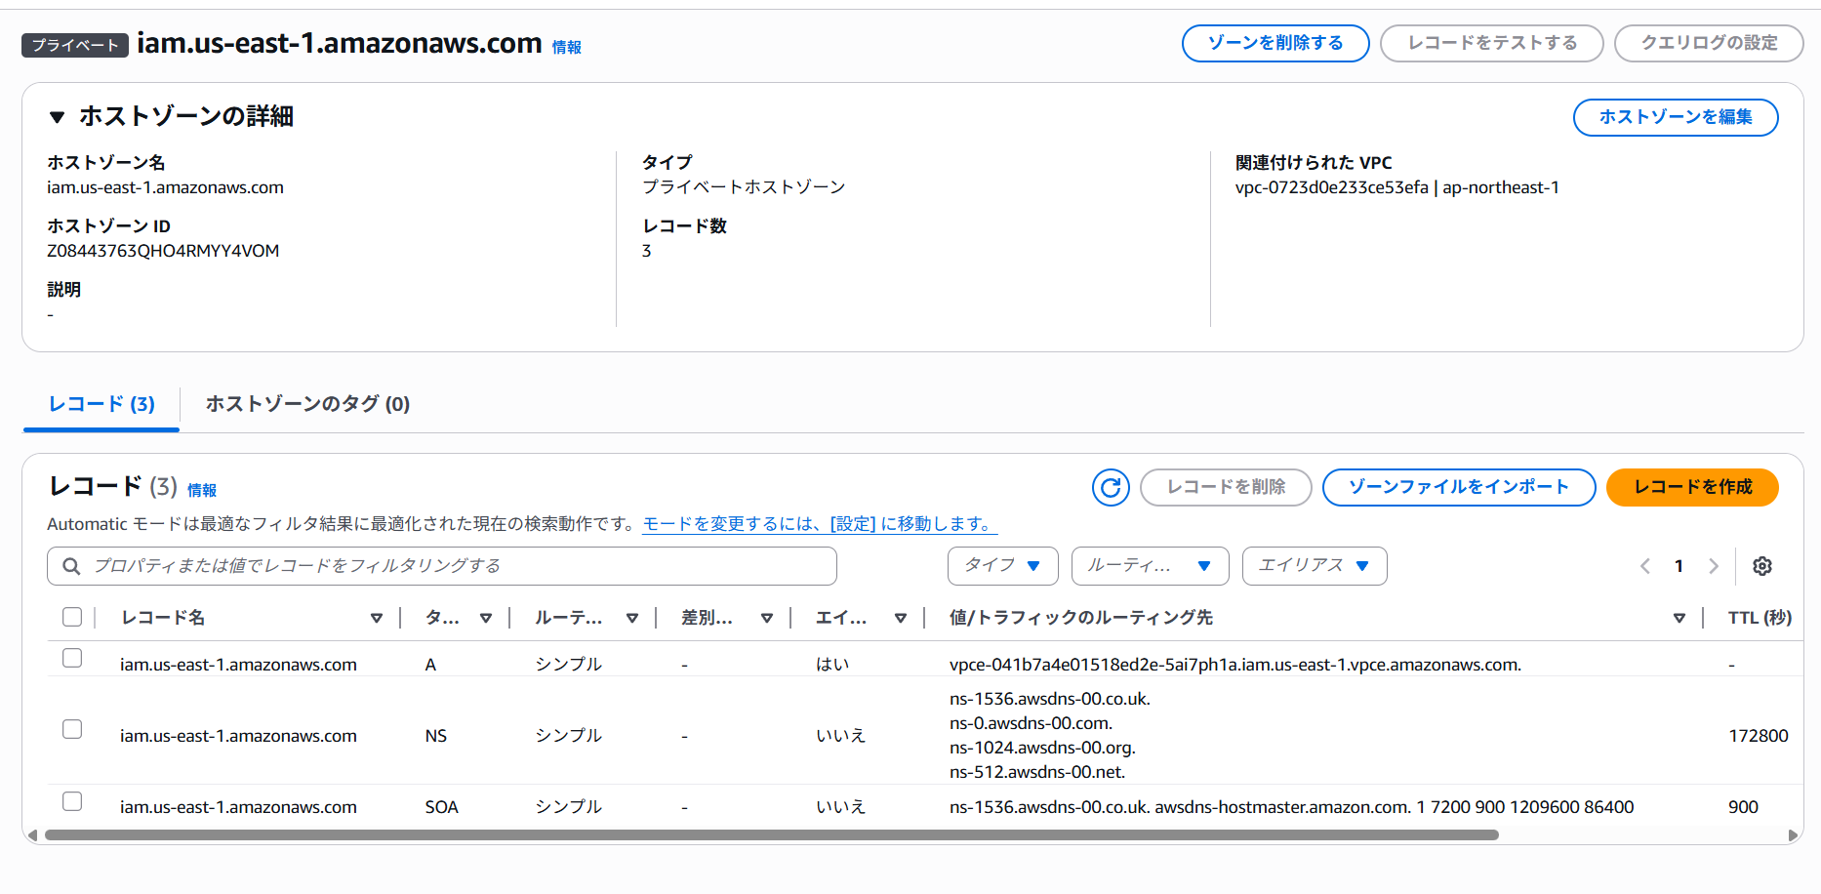Click the SOA record name cell
The width and height of the screenshot is (1821, 894).
238,807
